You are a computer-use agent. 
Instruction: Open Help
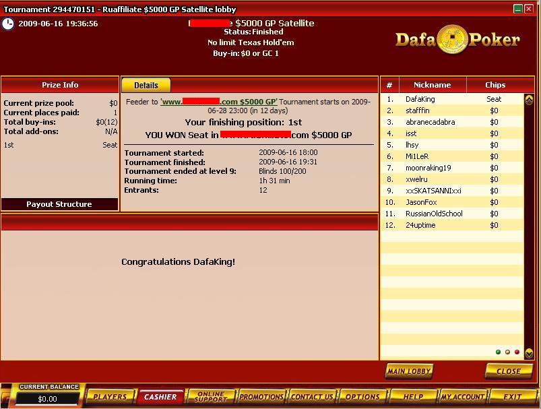pos(413,397)
